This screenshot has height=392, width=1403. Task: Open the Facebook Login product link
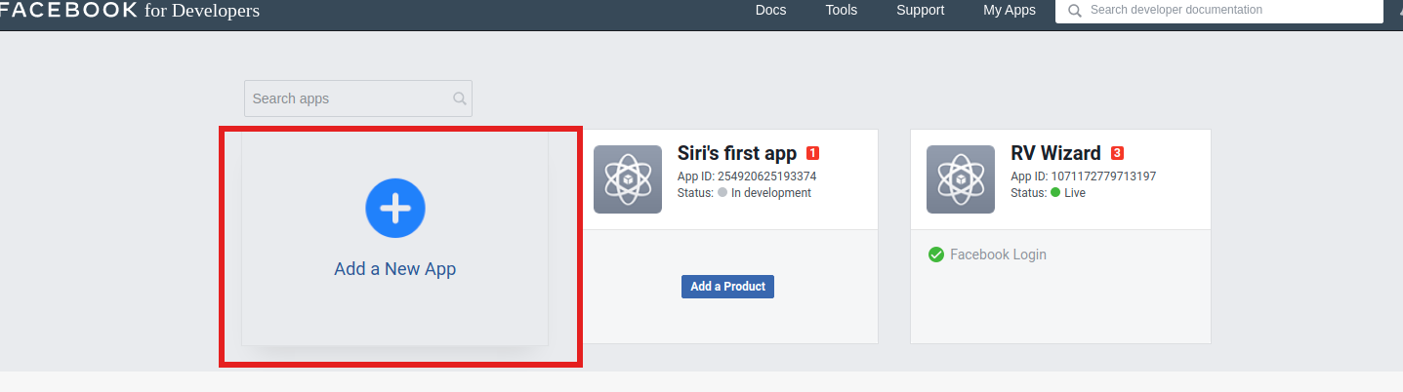[x=998, y=255]
